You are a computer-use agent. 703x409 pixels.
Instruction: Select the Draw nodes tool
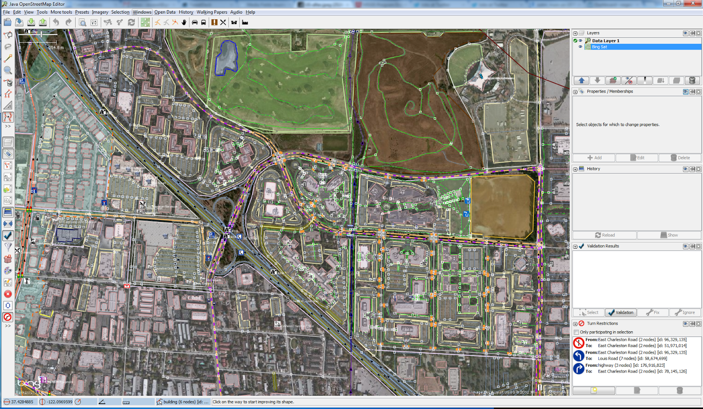tap(7, 58)
